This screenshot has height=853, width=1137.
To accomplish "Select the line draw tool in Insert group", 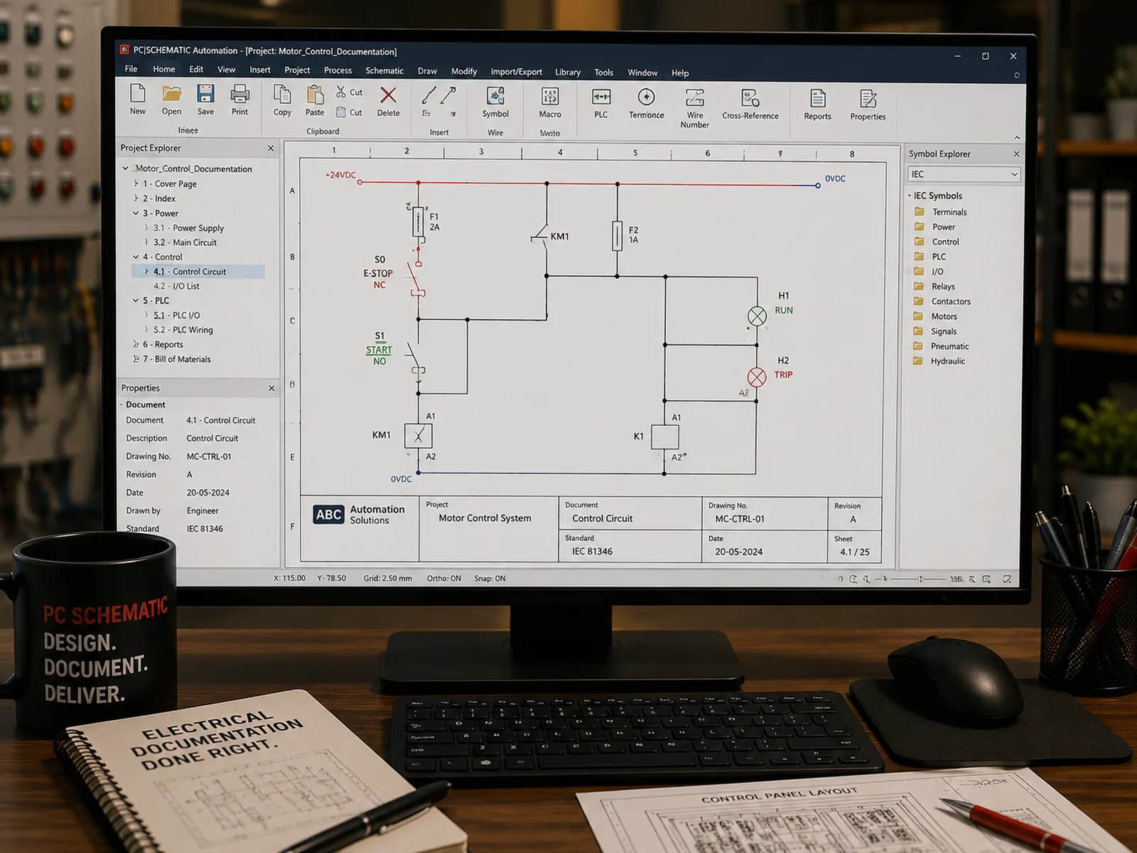I will (429, 95).
